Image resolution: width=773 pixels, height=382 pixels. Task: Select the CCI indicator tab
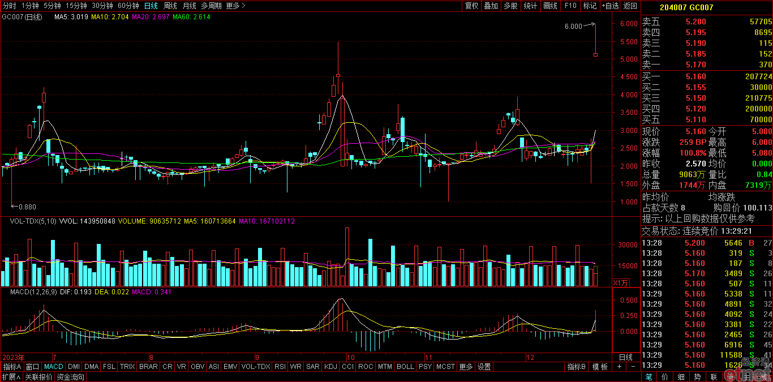pos(347,367)
